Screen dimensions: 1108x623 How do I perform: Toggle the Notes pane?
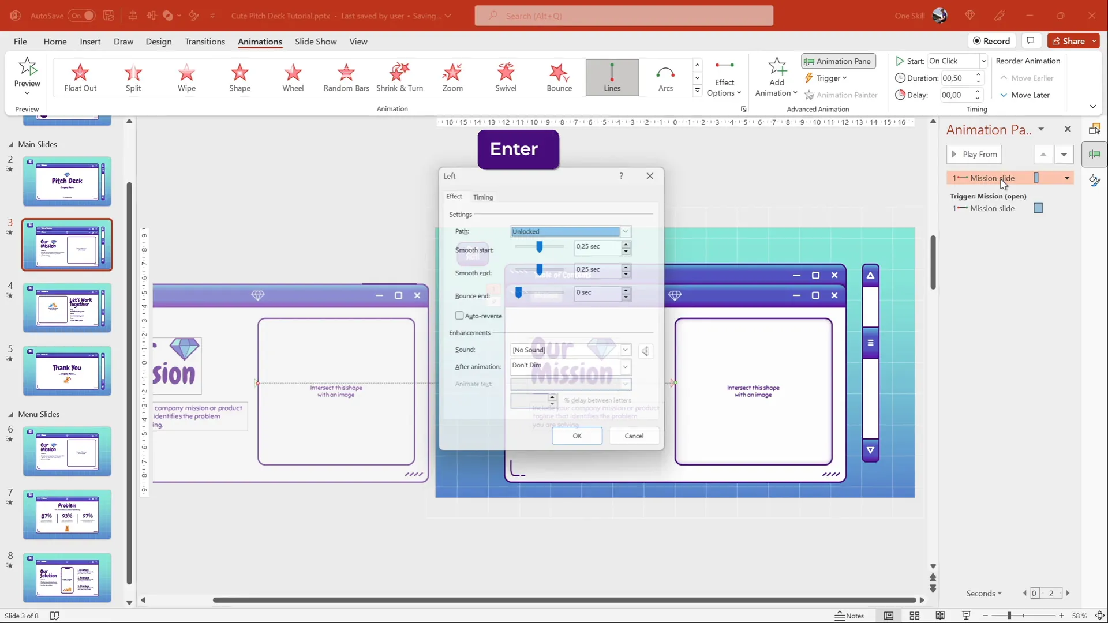point(849,616)
